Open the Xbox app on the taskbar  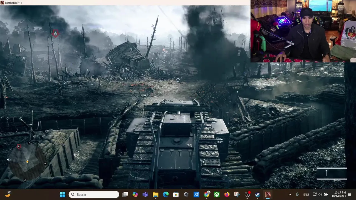[x=217, y=194]
